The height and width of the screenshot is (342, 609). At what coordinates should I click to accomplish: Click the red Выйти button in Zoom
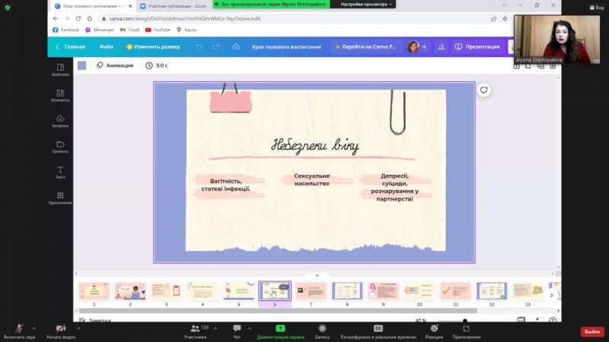(592, 332)
